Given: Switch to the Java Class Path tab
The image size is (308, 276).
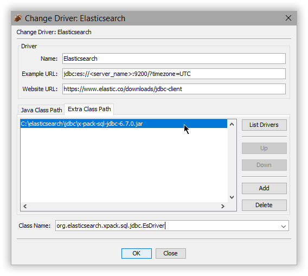Looking at the screenshot, I should [x=41, y=110].
